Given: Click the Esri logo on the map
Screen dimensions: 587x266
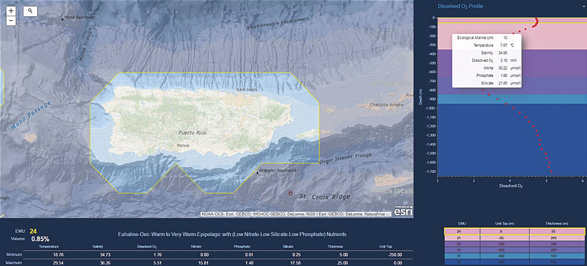Looking at the screenshot, I should [403, 211].
